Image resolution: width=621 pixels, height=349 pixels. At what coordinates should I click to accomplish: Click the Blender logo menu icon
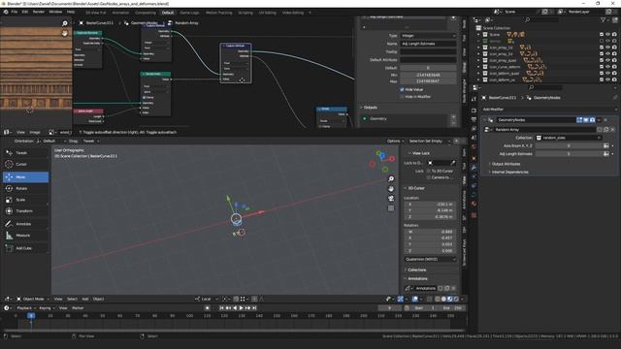6,12
